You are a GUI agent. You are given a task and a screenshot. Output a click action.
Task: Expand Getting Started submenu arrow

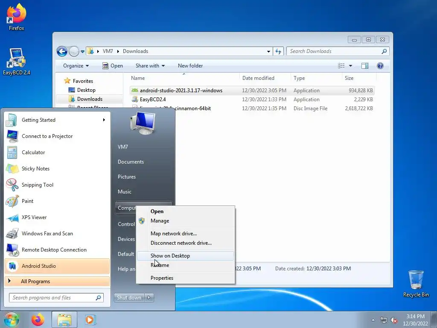click(x=104, y=120)
